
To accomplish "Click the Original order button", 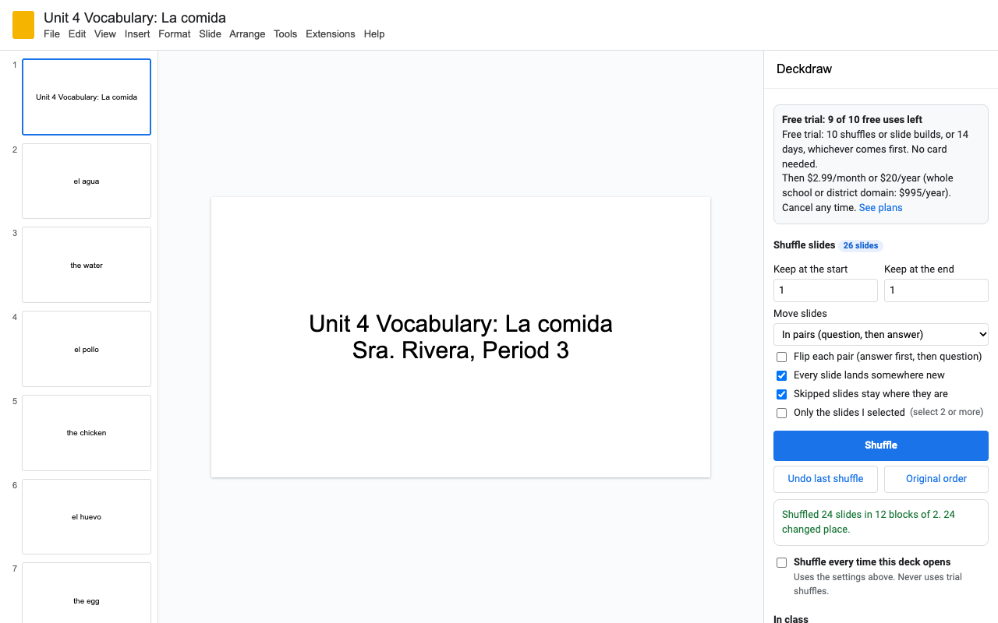I will point(936,479).
